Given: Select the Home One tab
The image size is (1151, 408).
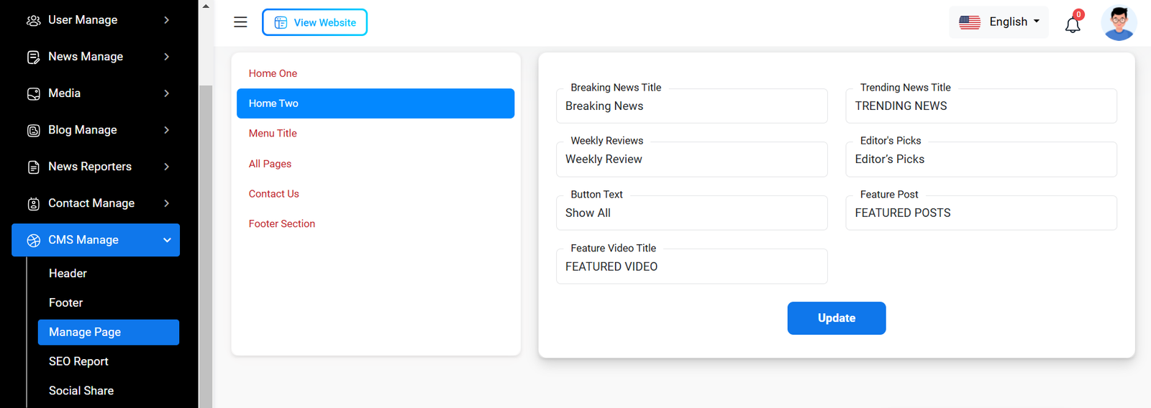Looking at the screenshot, I should point(273,73).
